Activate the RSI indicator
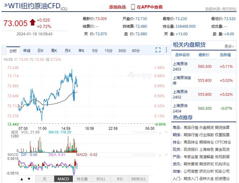Screen dimensions: 239x183 pos(120,179)
